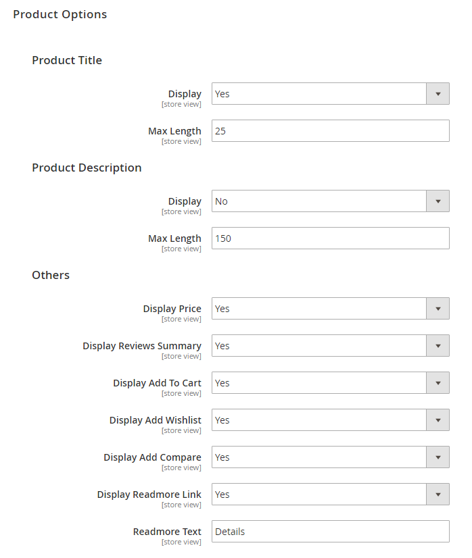The height and width of the screenshot is (558, 472).
Task: Open the Product Title Display dropdown
Action: [x=330, y=94]
